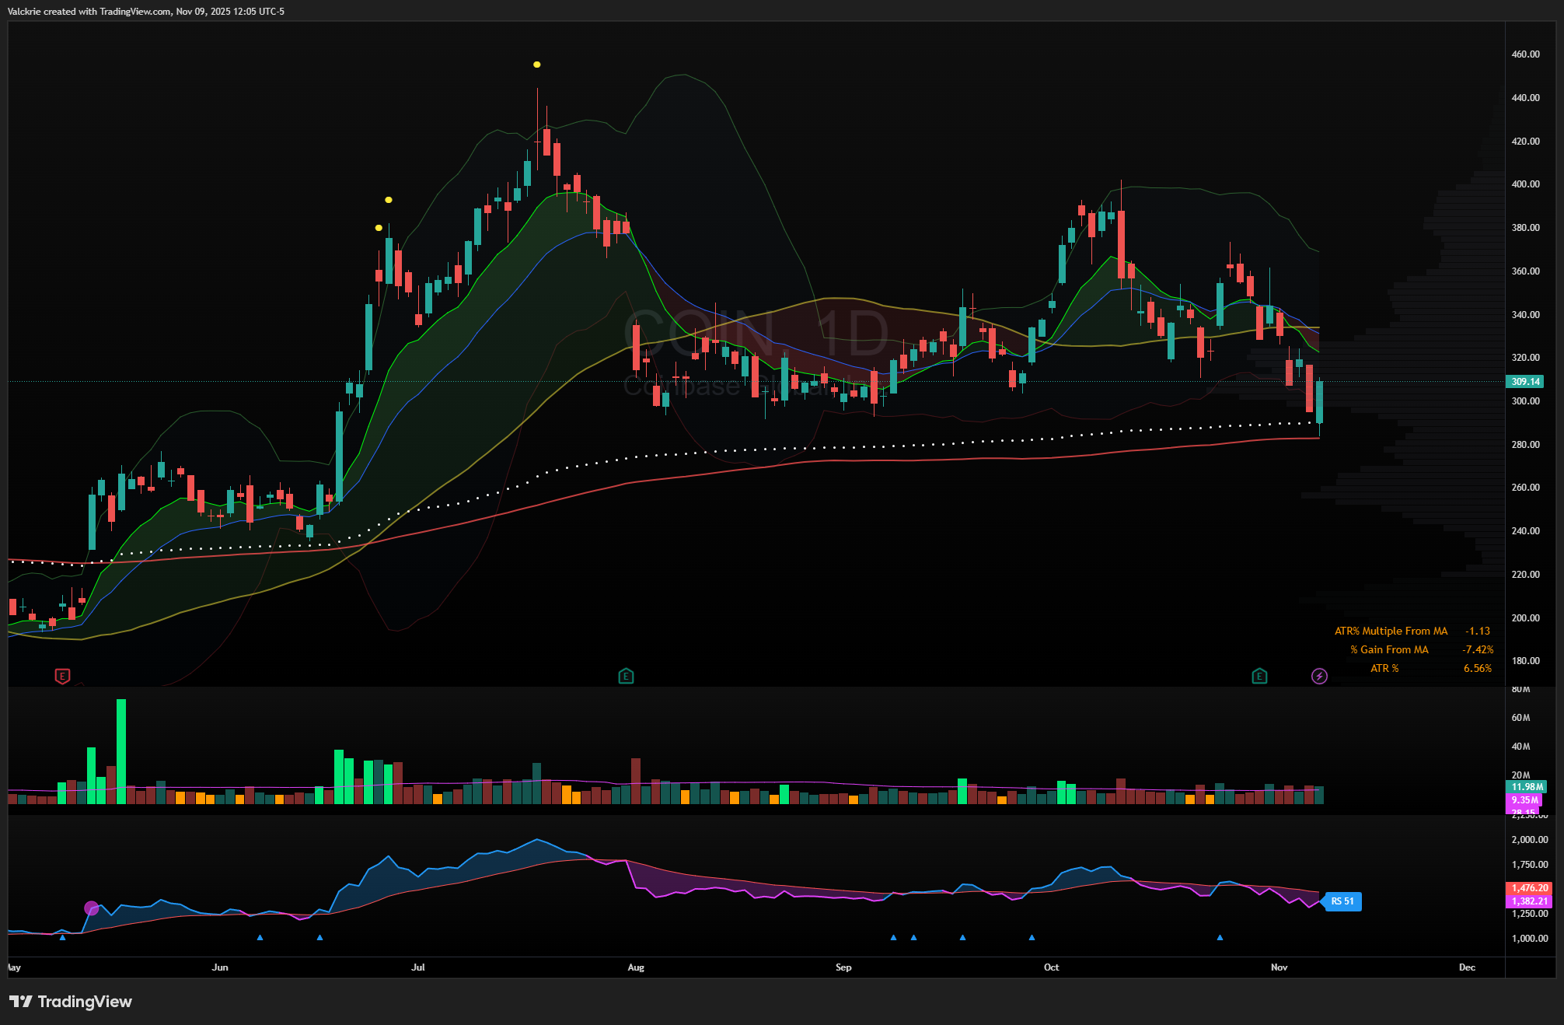Click the red 1,476.20 axis label

[1529, 887]
